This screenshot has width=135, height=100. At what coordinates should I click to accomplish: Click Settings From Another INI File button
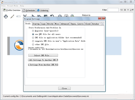point(43,65)
